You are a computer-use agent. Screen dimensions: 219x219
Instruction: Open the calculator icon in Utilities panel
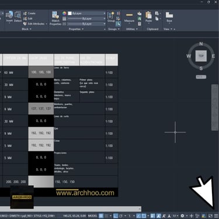[x=140, y=24]
